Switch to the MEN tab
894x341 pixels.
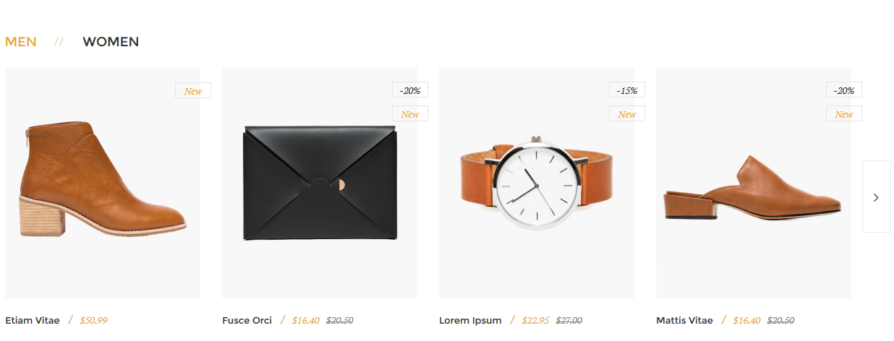pyautogui.click(x=21, y=42)
